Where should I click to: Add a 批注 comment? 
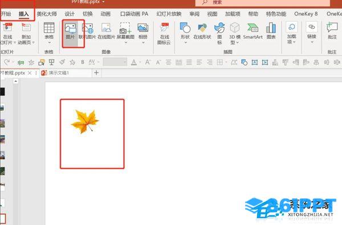[332, 31]
